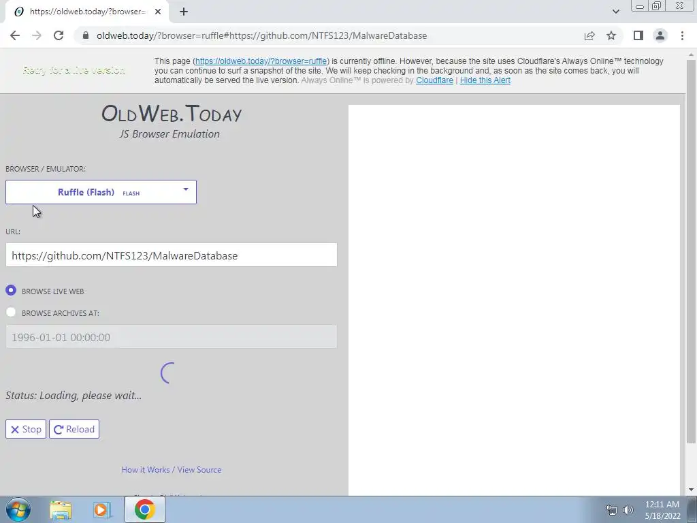
Task: Open the How it Works link
Action: pos(146,470)
